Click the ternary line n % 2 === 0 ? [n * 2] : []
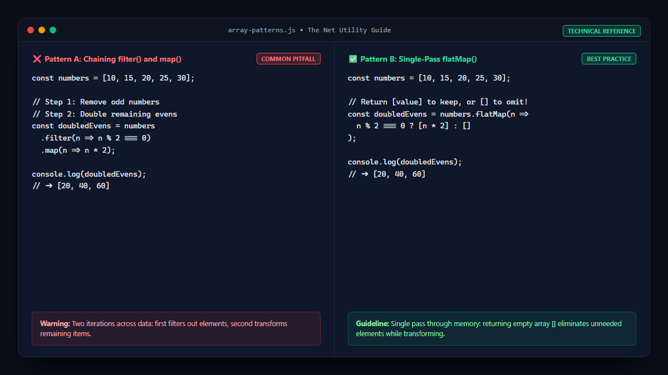 pos(414,126)
